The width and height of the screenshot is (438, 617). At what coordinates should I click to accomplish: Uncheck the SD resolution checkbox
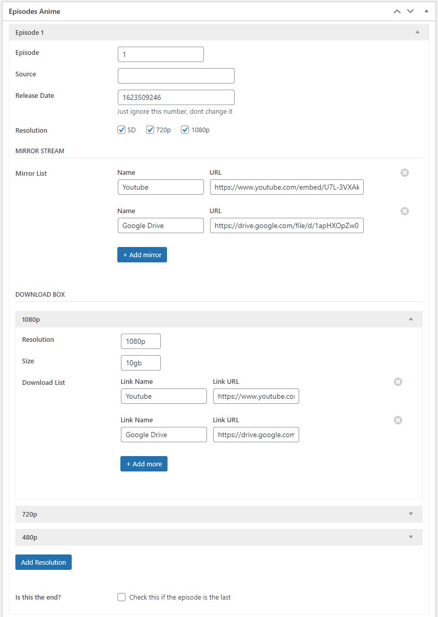coord(122,130)
